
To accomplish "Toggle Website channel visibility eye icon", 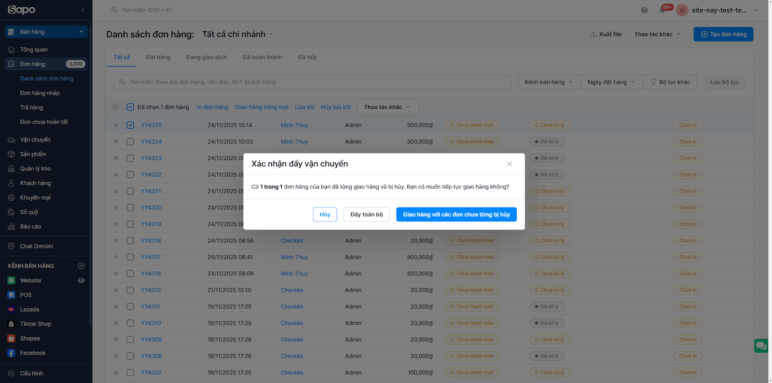I will click(x=81, y=281).
